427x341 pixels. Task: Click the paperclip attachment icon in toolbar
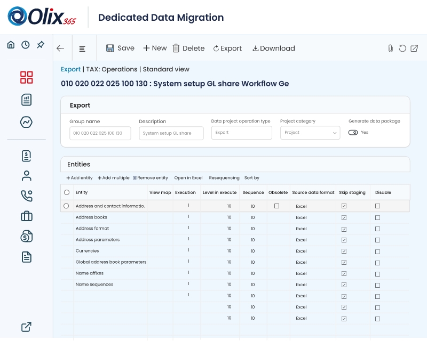click(x=390, y=48)
